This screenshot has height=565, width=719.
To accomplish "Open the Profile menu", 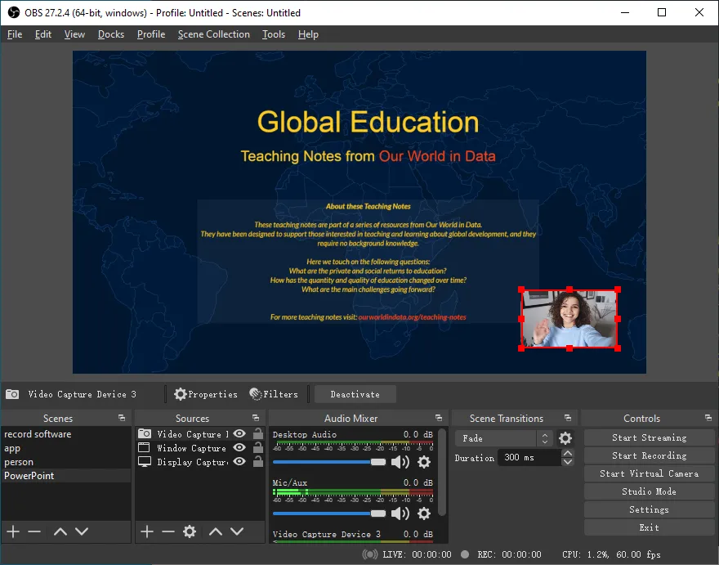I will (x=151, y=34).
